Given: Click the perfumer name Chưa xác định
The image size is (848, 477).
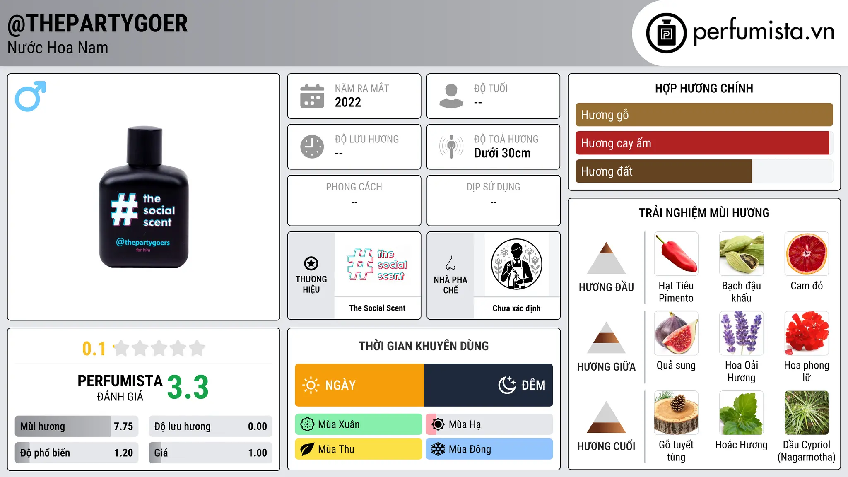Looking at the screenshot, I should 516,308.
